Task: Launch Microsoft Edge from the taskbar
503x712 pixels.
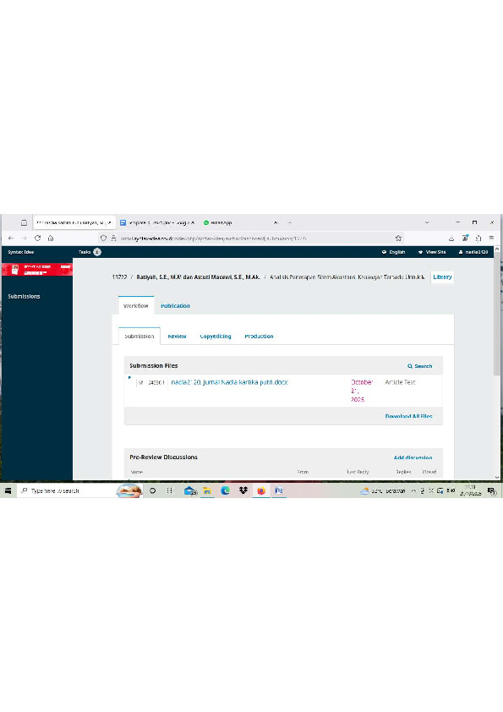Action: pos(225,490)
